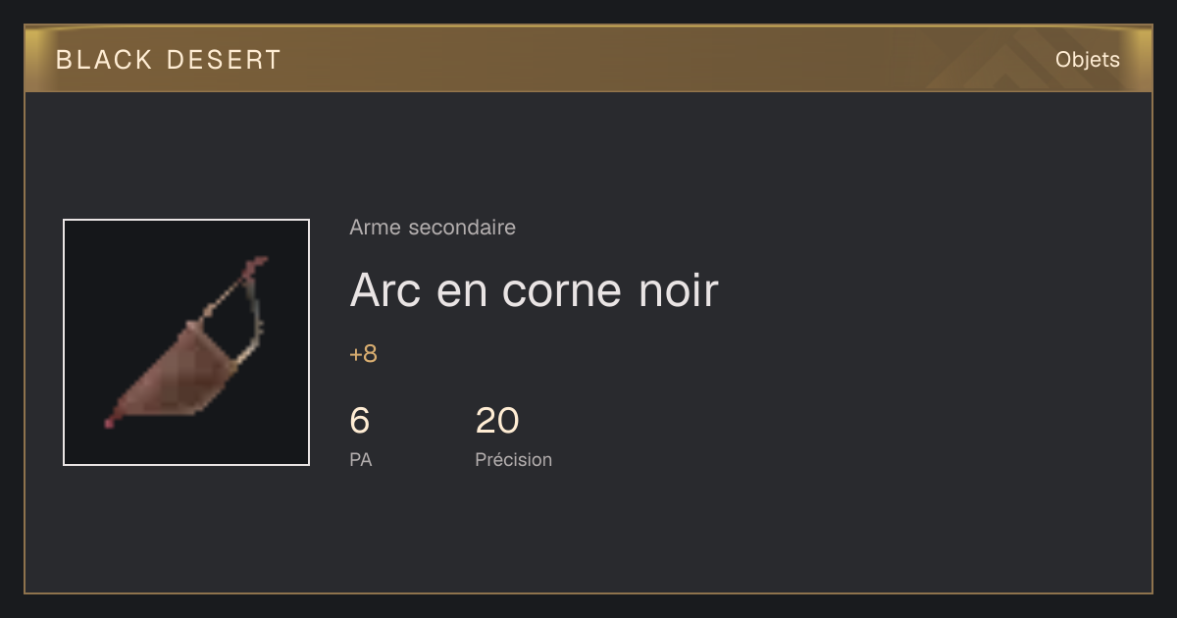This screenshot has height=618, width=1177.
Task: Click the word BLACK in the header
Action: click(x=105, y=60)
